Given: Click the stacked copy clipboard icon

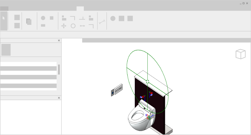Looking at the screenshot, I should pyautogui.click(x=29, y=22).
